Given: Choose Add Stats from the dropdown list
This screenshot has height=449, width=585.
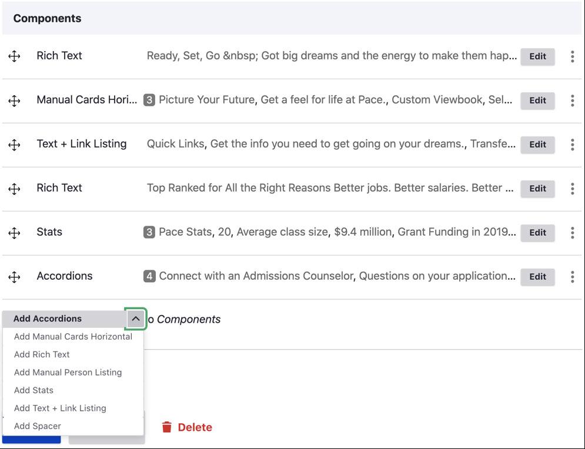Looking at the screenshot, I should coord(73,390).
